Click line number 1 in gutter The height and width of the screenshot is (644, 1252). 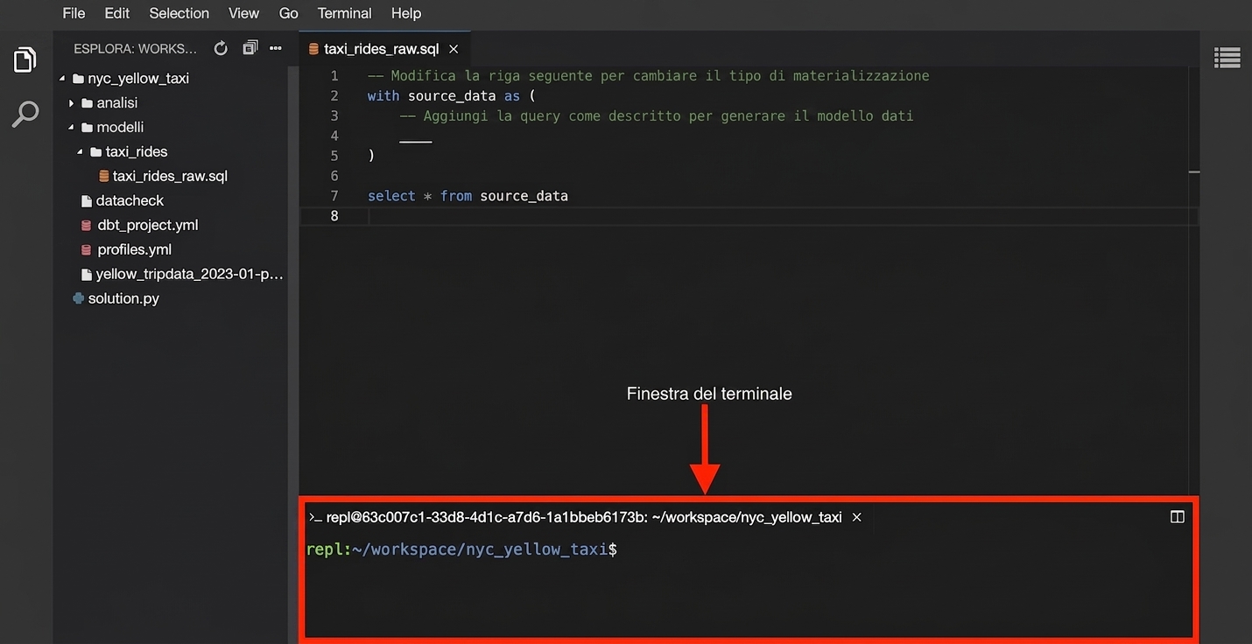(x=334, y=76)
